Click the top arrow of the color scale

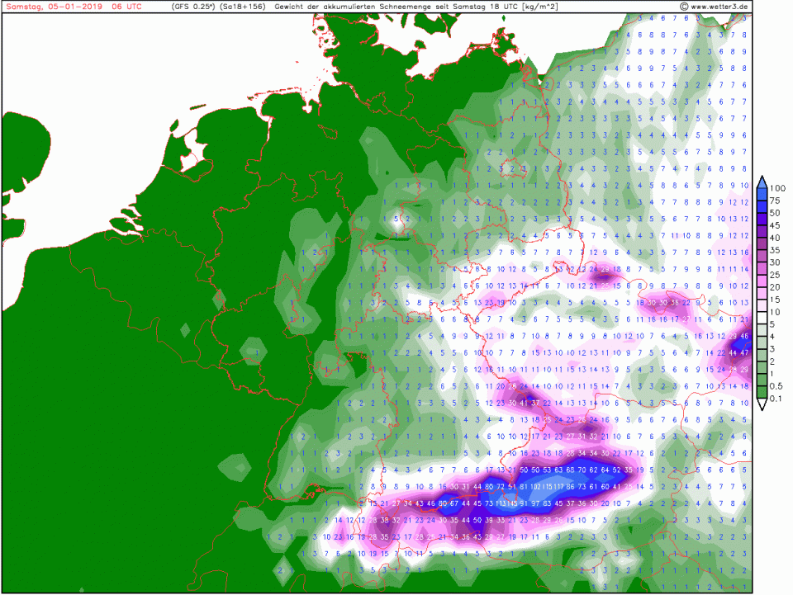pyautogui.click(x=762, y=181)
